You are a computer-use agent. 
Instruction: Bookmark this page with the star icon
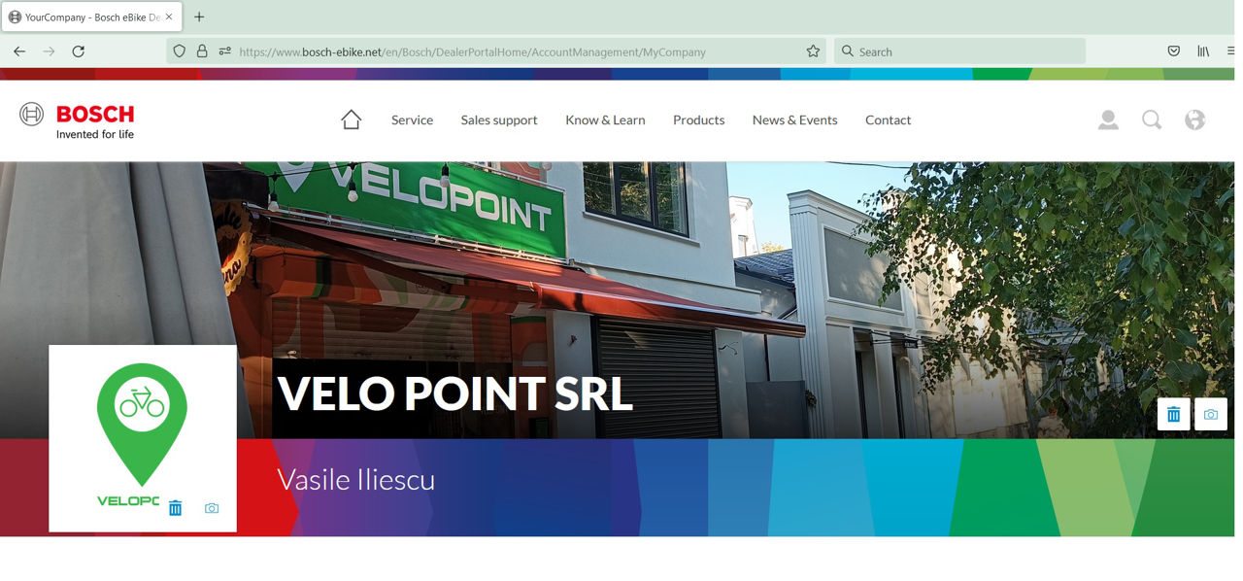813,51
